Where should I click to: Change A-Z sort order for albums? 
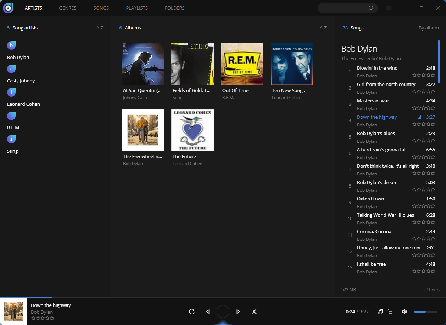click(x=323, y=28)
